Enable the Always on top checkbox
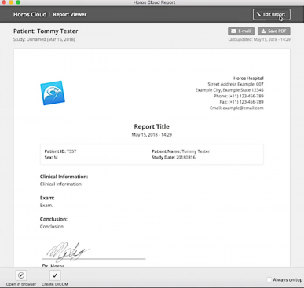Screen dimensions: 304x288 click(269, 279)
